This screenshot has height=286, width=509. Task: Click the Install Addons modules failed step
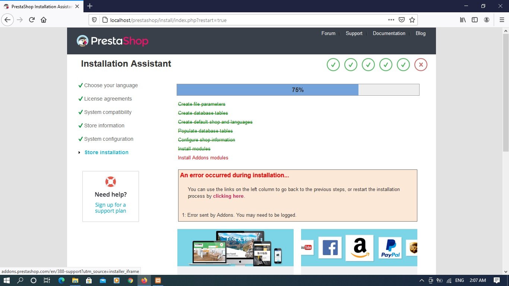tap(203, 158)
